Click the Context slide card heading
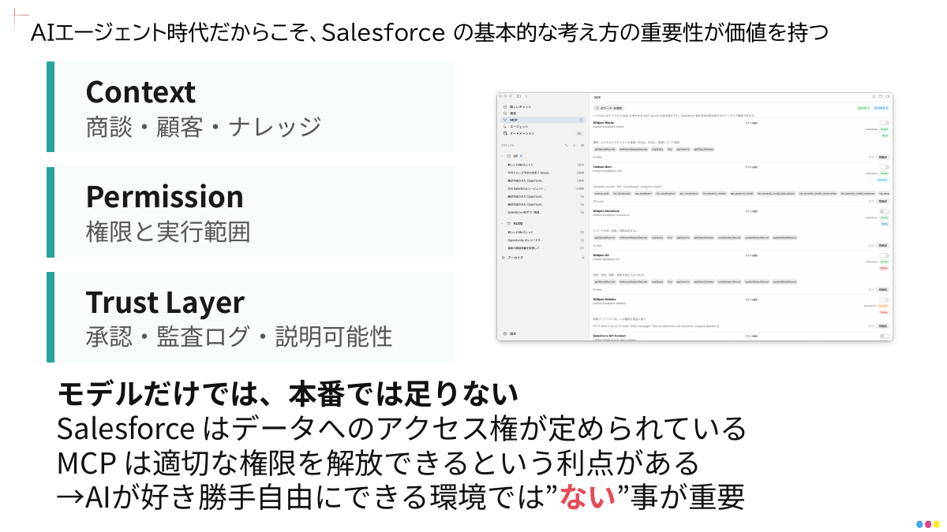 click(140, 91)
